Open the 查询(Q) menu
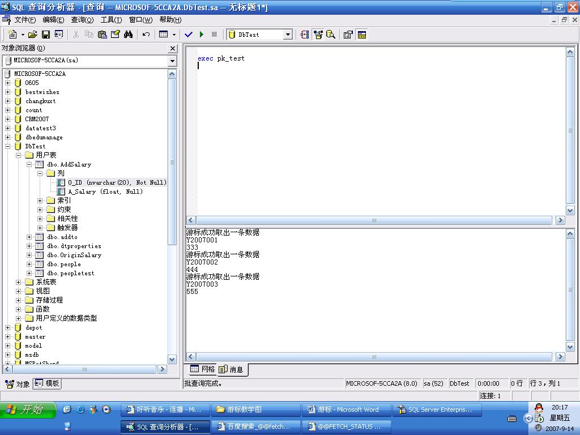The height and width of the screenshot is (435, 580). 82,20
